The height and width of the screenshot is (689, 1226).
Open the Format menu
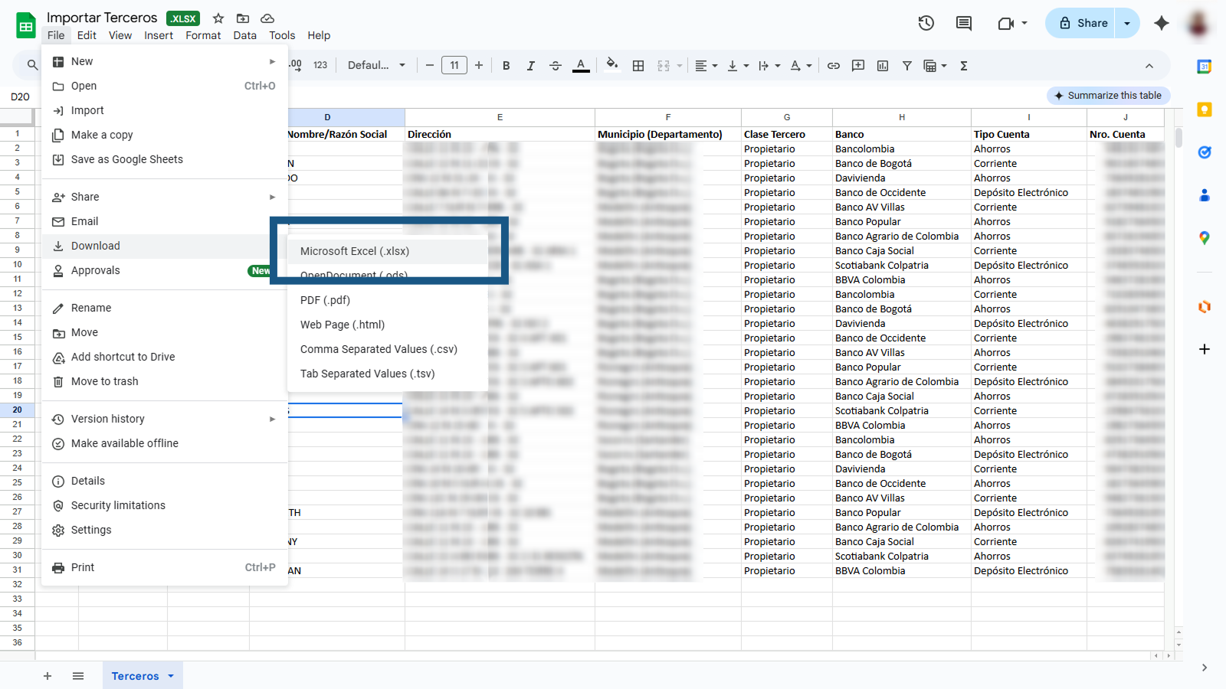(x=203, y=35)
